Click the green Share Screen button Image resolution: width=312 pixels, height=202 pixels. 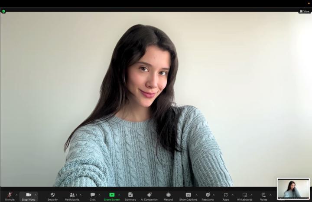(x=112, y=196)
